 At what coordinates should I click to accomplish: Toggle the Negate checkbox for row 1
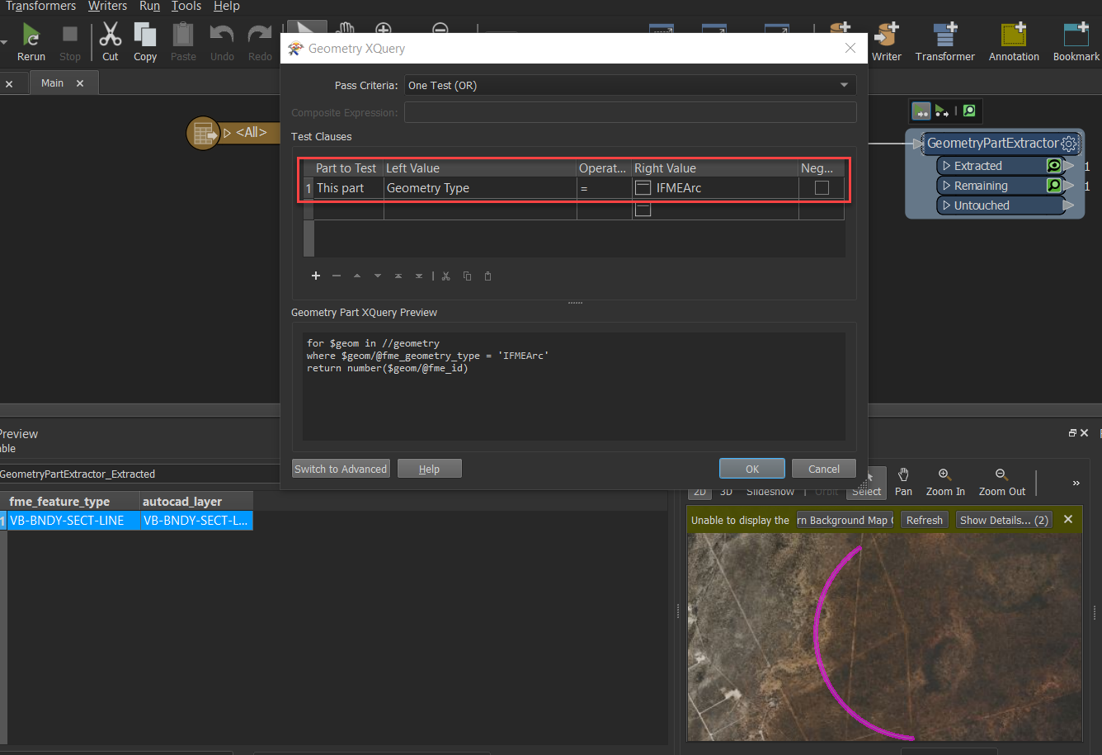[x=822, y=188]
